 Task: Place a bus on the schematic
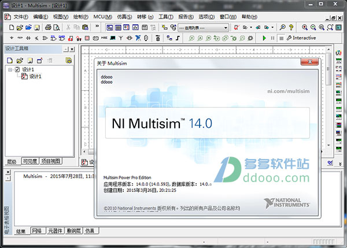178,38
